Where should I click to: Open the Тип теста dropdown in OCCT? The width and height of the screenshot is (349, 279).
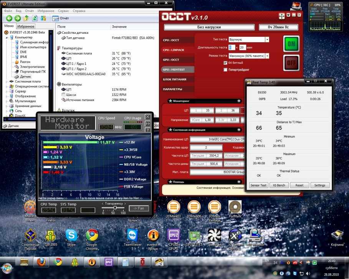tap(267, 40)
